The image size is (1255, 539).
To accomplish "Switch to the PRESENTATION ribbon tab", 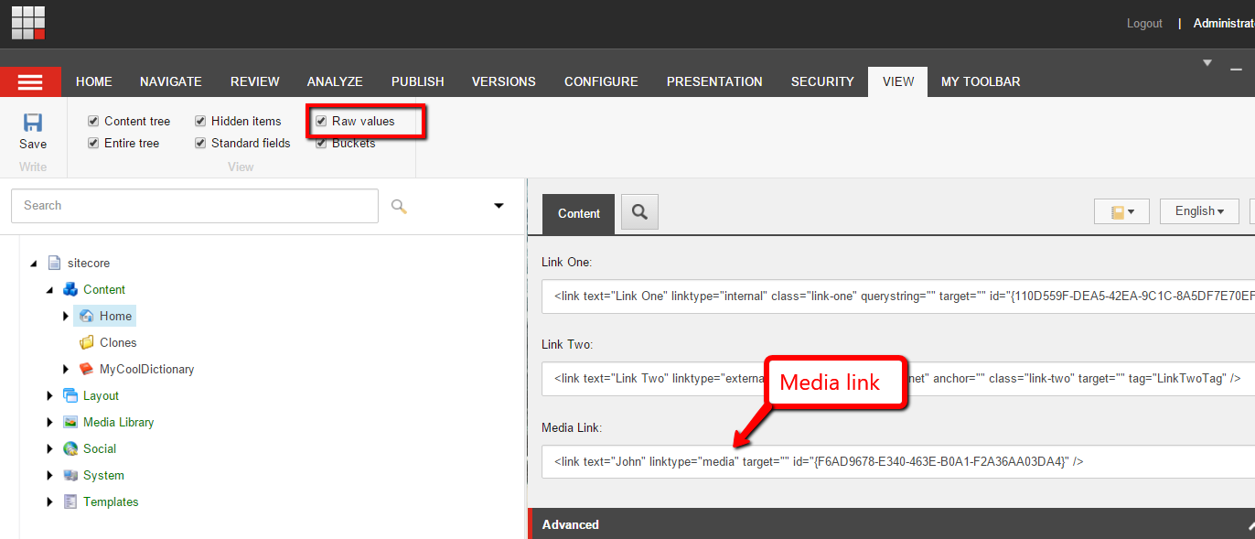I will 713,81.
